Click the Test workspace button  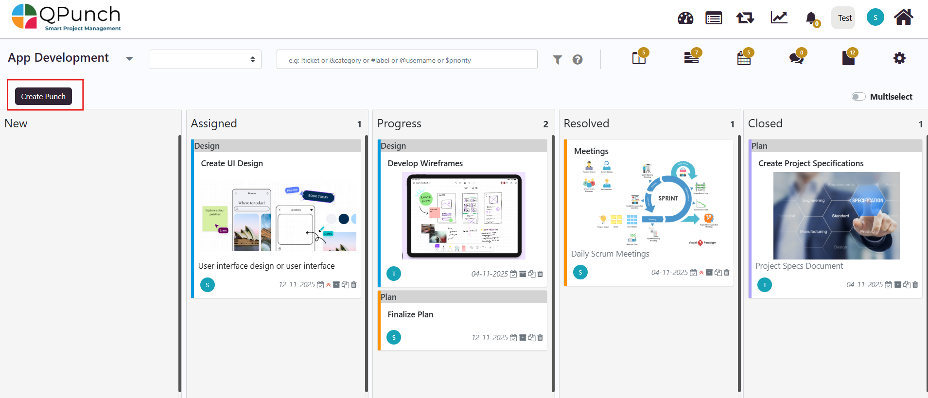pos(844,18)
